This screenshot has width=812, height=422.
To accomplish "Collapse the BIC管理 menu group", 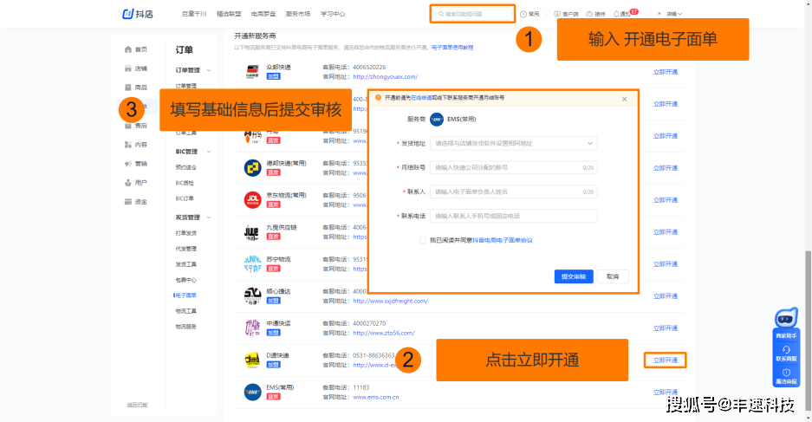I will pyautogui.click(x=209, y=152).
